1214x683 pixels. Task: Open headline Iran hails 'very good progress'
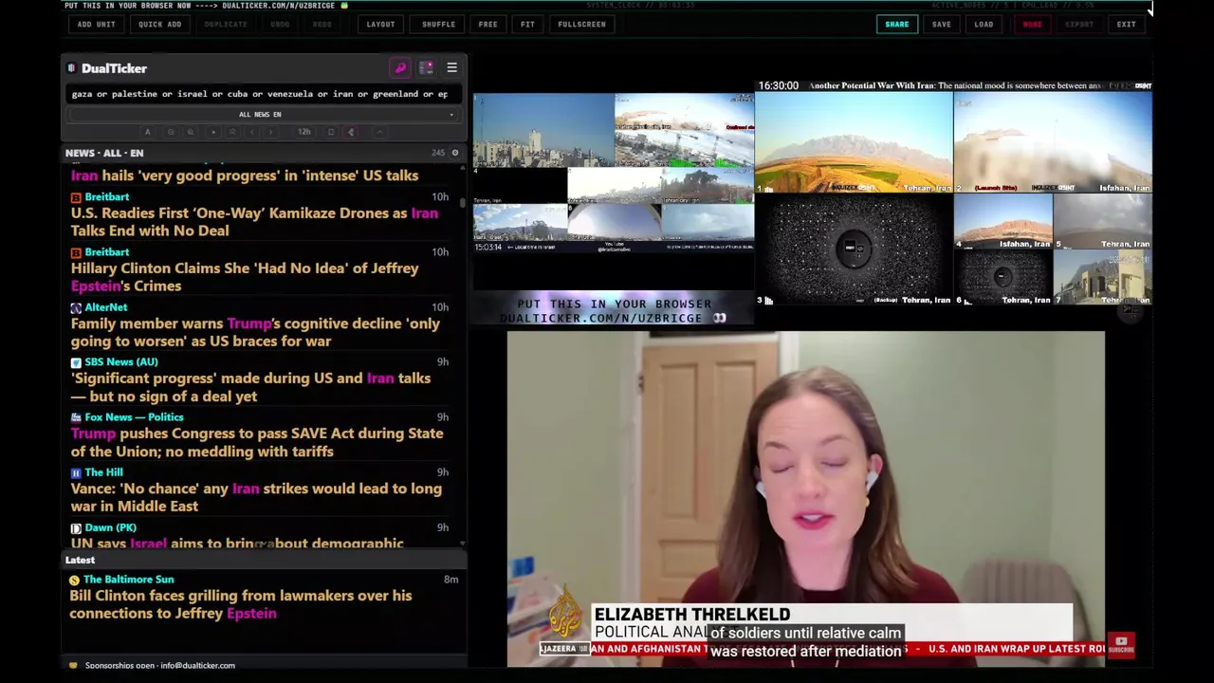point(245,175)
